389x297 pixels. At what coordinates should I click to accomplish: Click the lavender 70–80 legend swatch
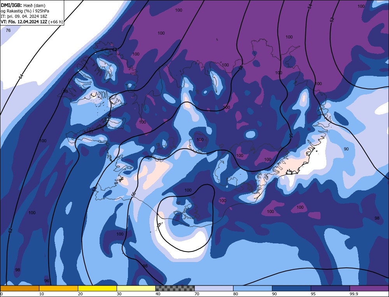(214, 288)
